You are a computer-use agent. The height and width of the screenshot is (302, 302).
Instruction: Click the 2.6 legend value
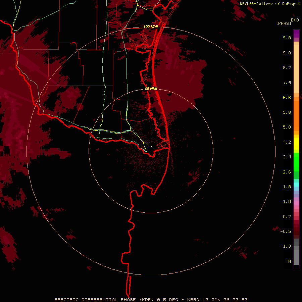[x=287, y=172]
